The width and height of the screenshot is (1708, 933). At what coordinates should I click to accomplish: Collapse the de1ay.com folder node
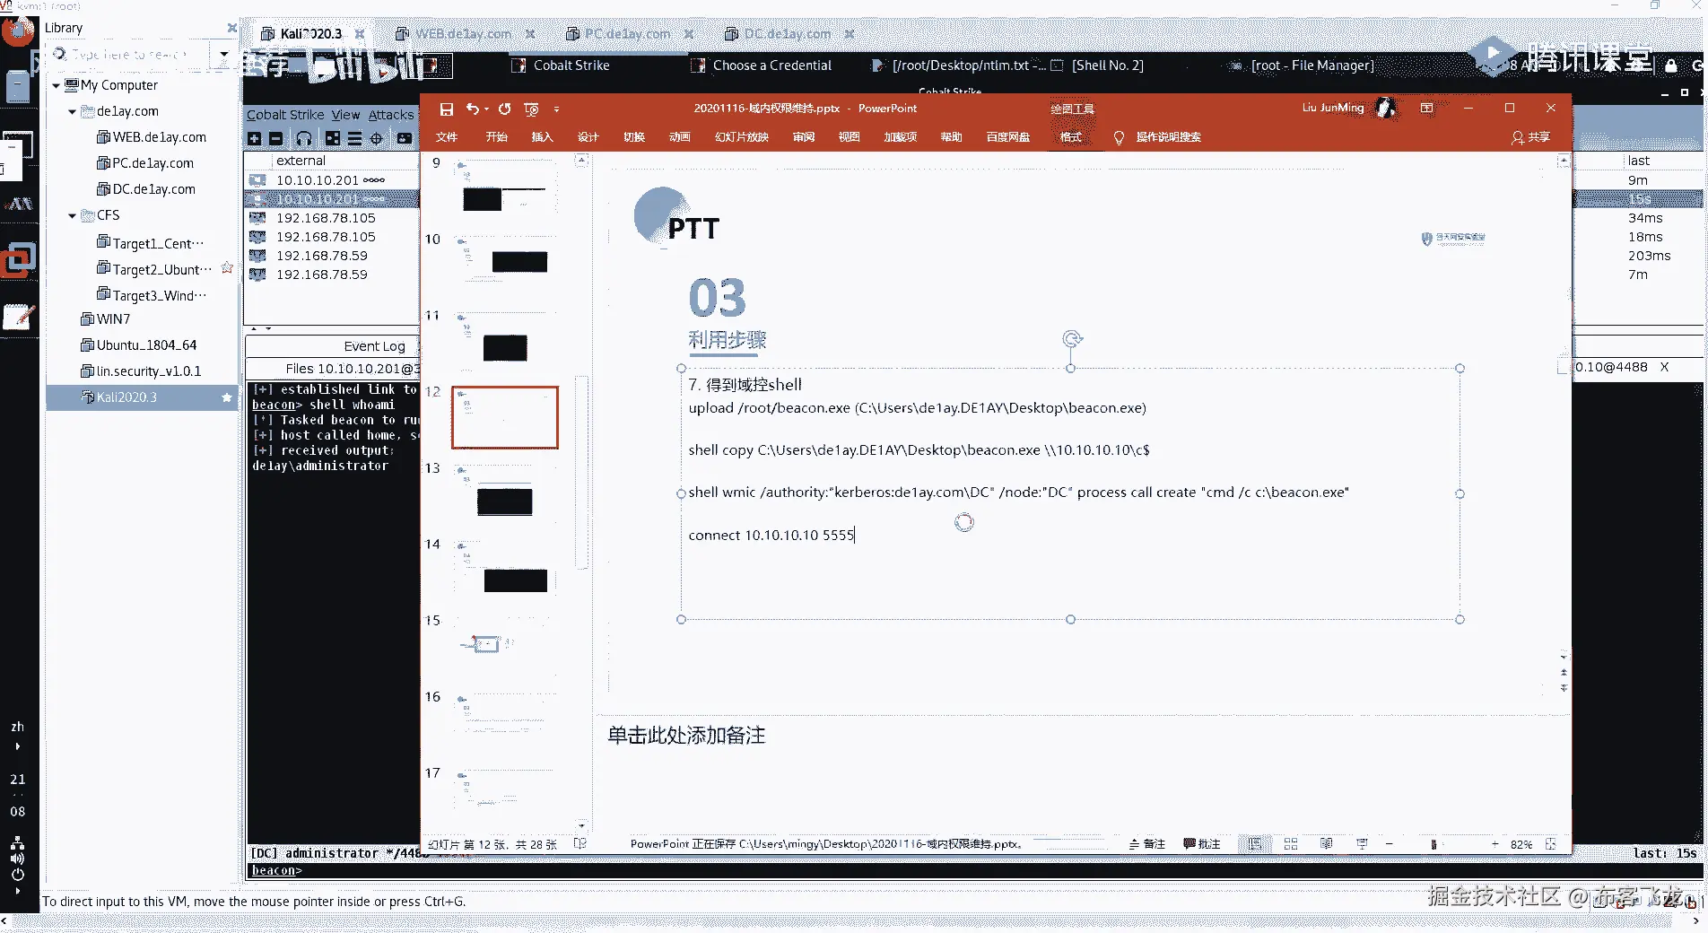pyautogui.click(x=72, y=112)
